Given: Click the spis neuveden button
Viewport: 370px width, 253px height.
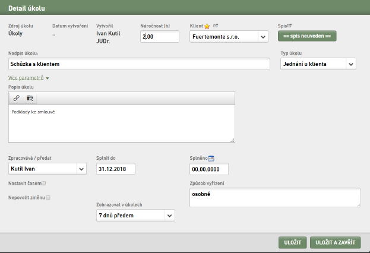Looking at the screenshot, I should coord(307,36).
